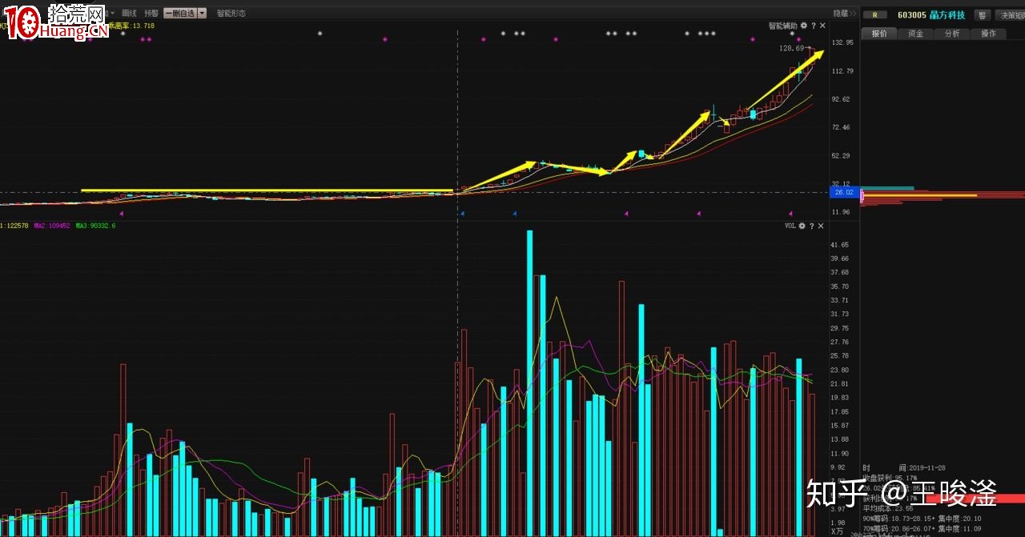Switch to the 资金 tab

pos(915,34)
